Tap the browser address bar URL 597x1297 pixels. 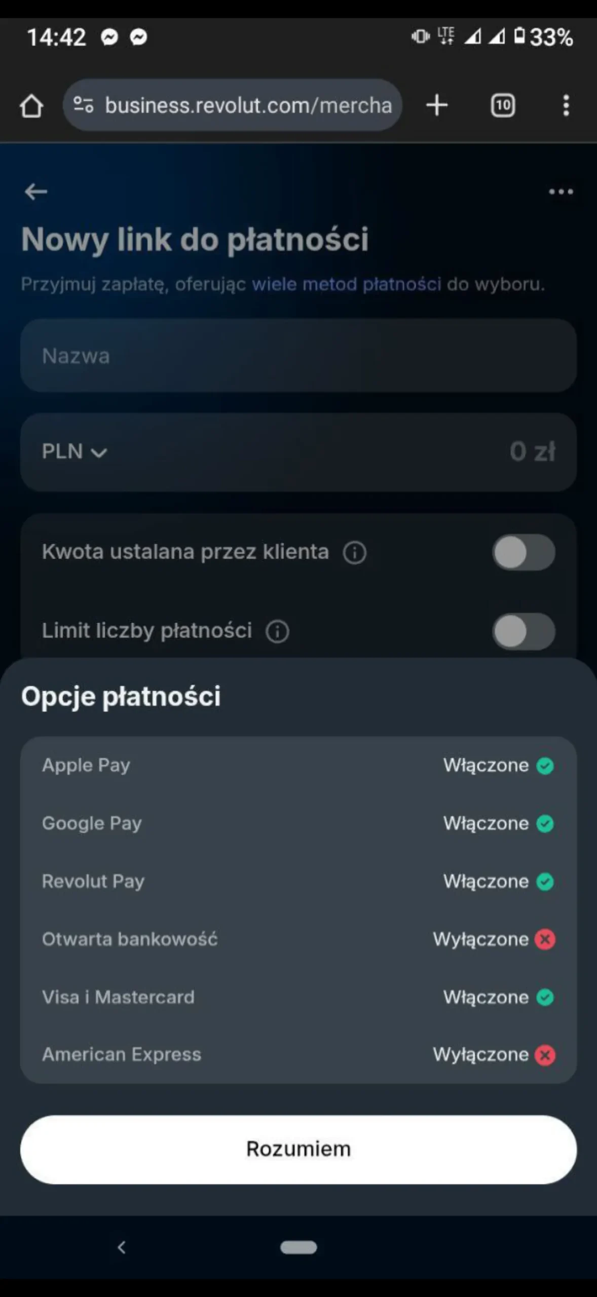[x=248, y=105]
